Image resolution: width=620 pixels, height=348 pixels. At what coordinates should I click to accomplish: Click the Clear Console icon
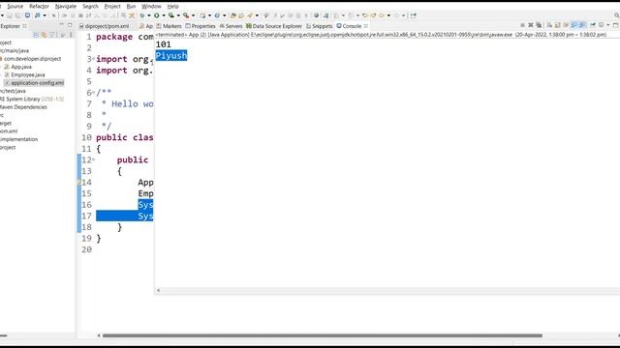point(549,25)
